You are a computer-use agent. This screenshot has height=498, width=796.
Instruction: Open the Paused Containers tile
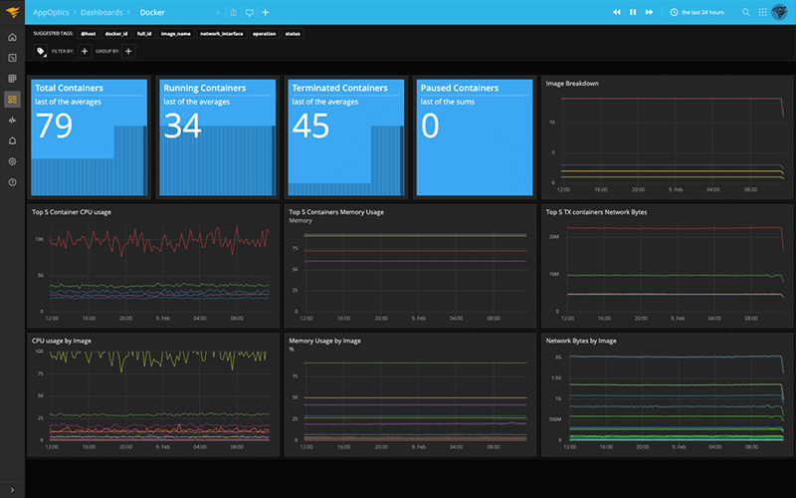[475, 137]
